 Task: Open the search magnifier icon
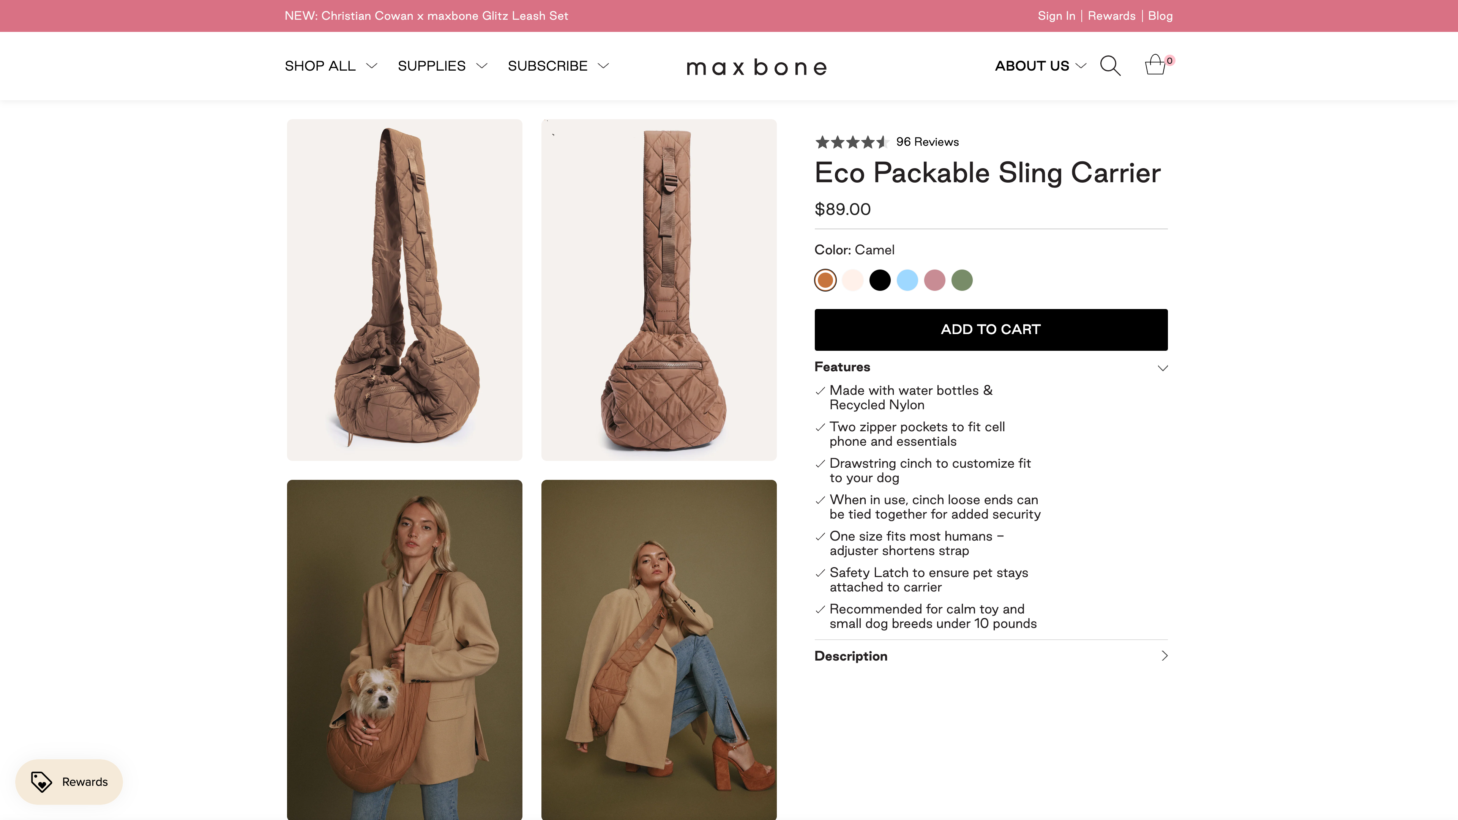coord(1110,66)
